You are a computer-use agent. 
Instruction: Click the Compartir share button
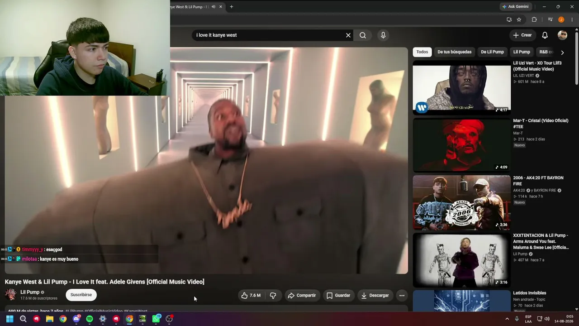tap(302, 296)
